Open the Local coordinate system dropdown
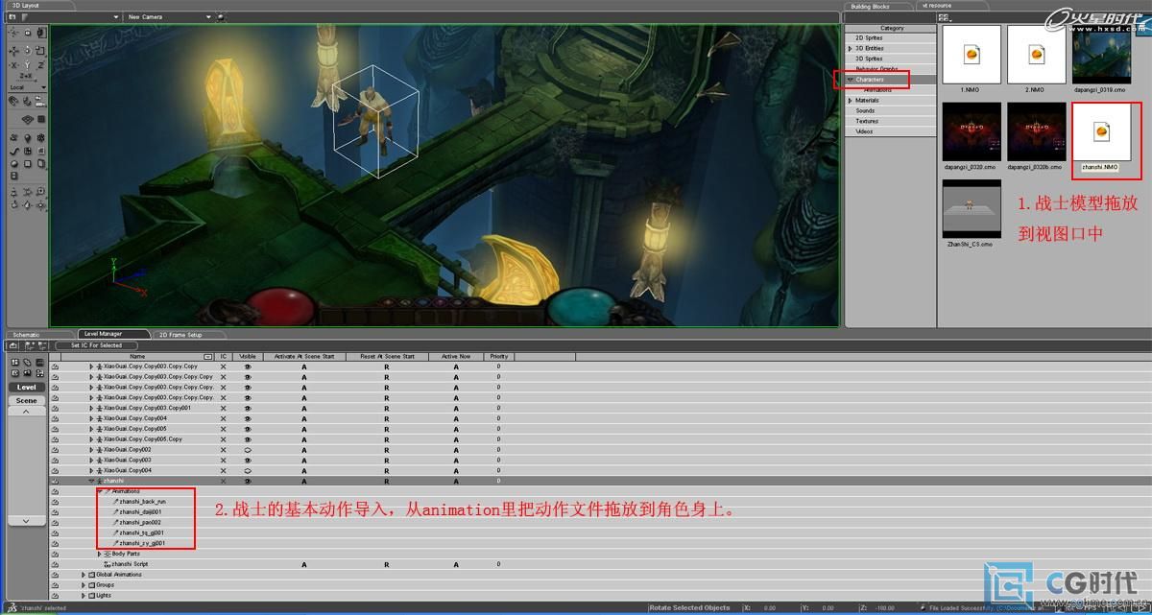This screenshot has width=1152, height=615. click(x=43, y=88)
